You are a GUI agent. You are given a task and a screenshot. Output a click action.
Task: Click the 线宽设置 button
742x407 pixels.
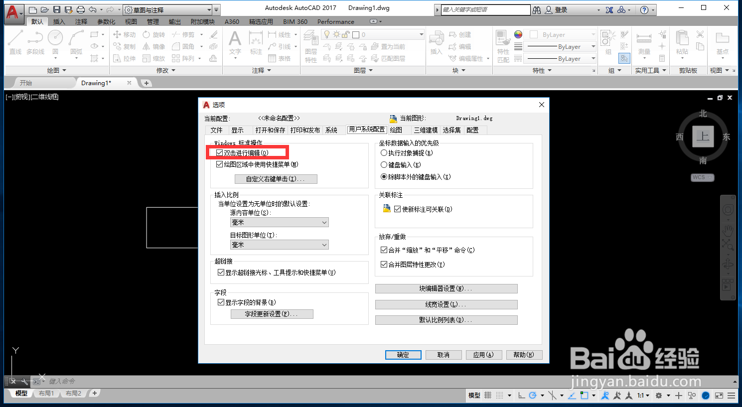(x=446, y=304)
